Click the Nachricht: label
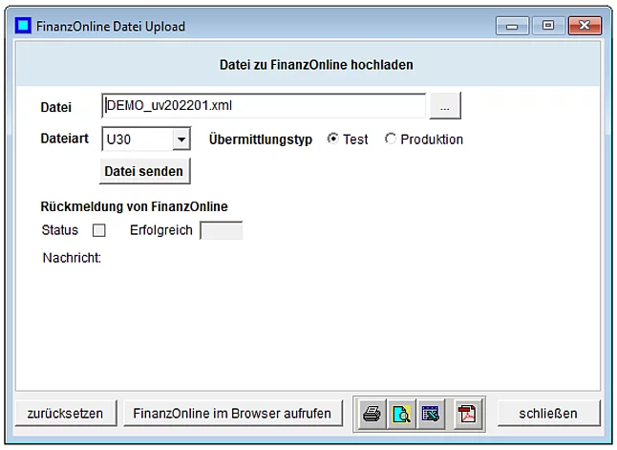Viewport: 617px width, 450px height. pos(72,258)
